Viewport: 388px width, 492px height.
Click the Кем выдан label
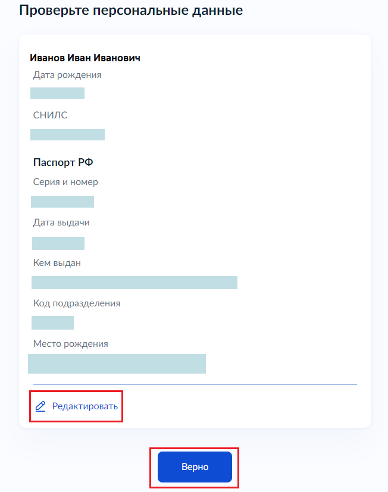57,263
